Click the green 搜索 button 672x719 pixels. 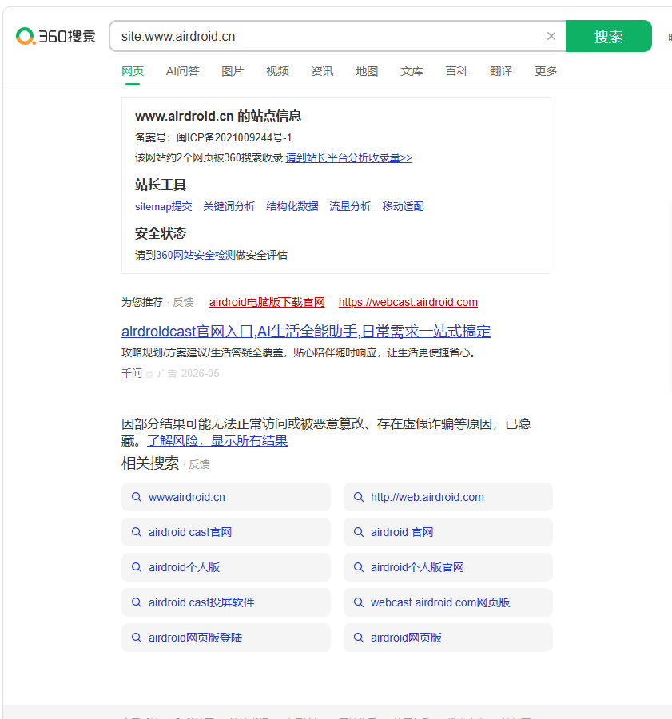click(x=608, y=36)
